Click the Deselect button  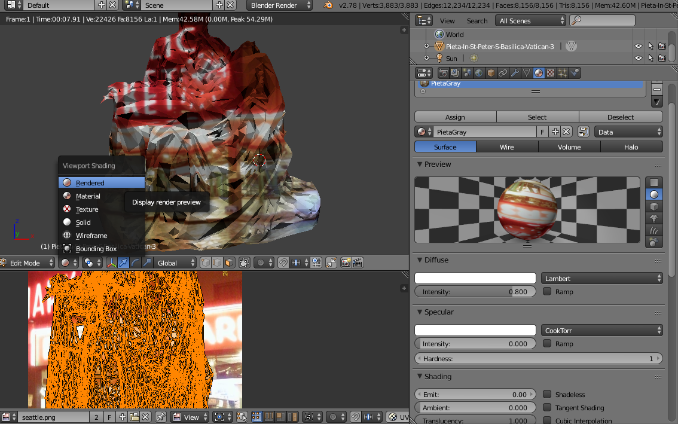coord(621,117)
